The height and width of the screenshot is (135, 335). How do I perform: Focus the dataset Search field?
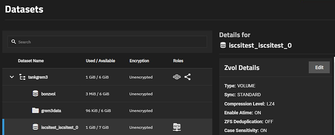tap(108, 42)
